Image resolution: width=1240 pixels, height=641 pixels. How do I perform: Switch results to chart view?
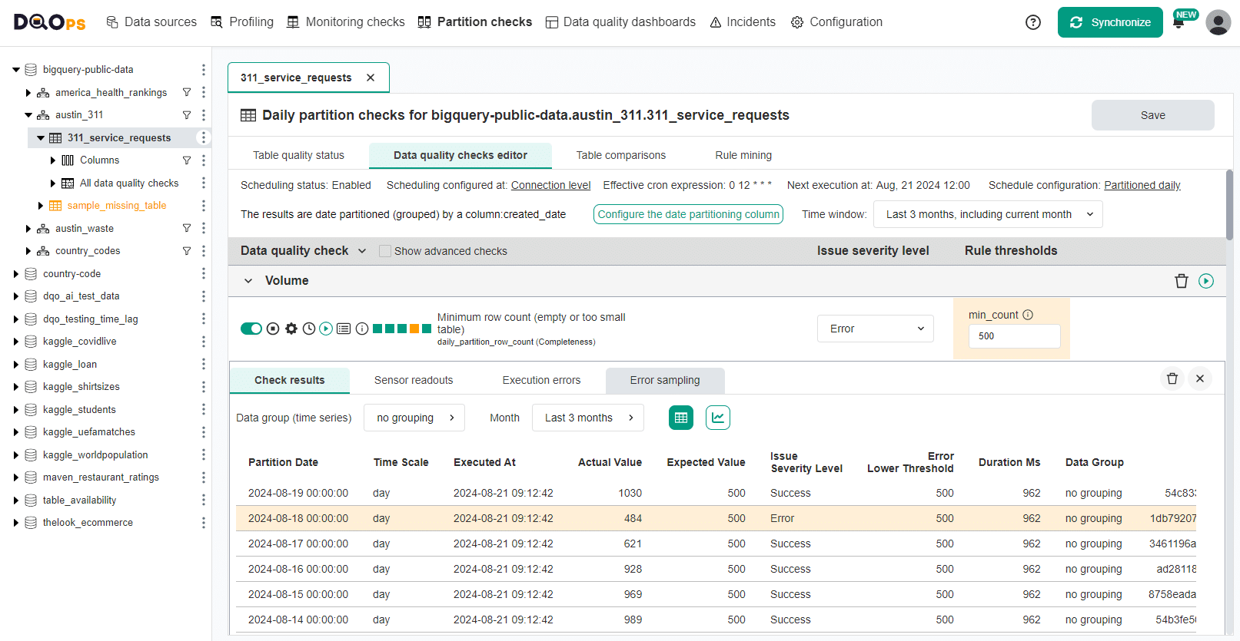pos(718,418)
